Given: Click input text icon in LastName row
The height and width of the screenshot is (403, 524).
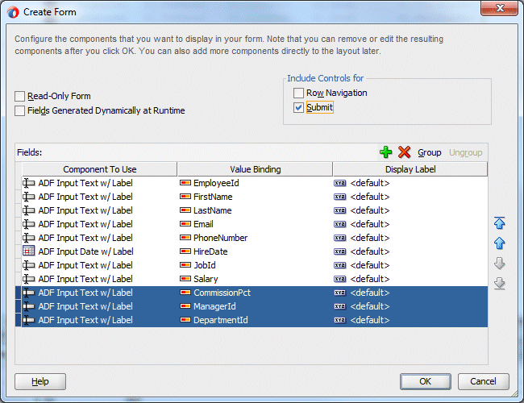Looking at the screenshot, I should pyautogui.click(x=29, y=210).
